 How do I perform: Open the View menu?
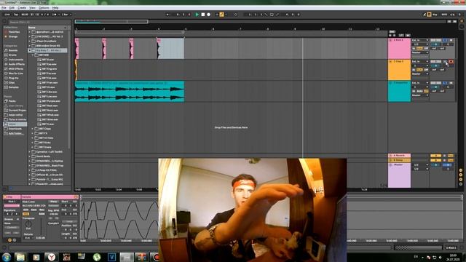click(32, 8)
